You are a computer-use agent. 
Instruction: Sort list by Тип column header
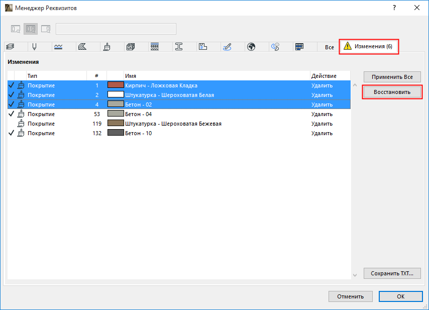56,76
